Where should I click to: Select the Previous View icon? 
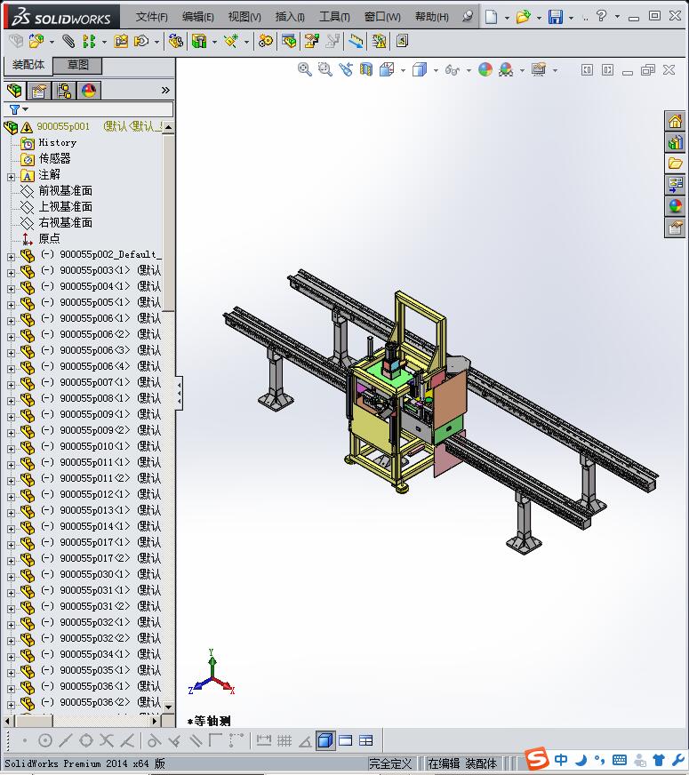pyautogui.click(x=346, y=69)
